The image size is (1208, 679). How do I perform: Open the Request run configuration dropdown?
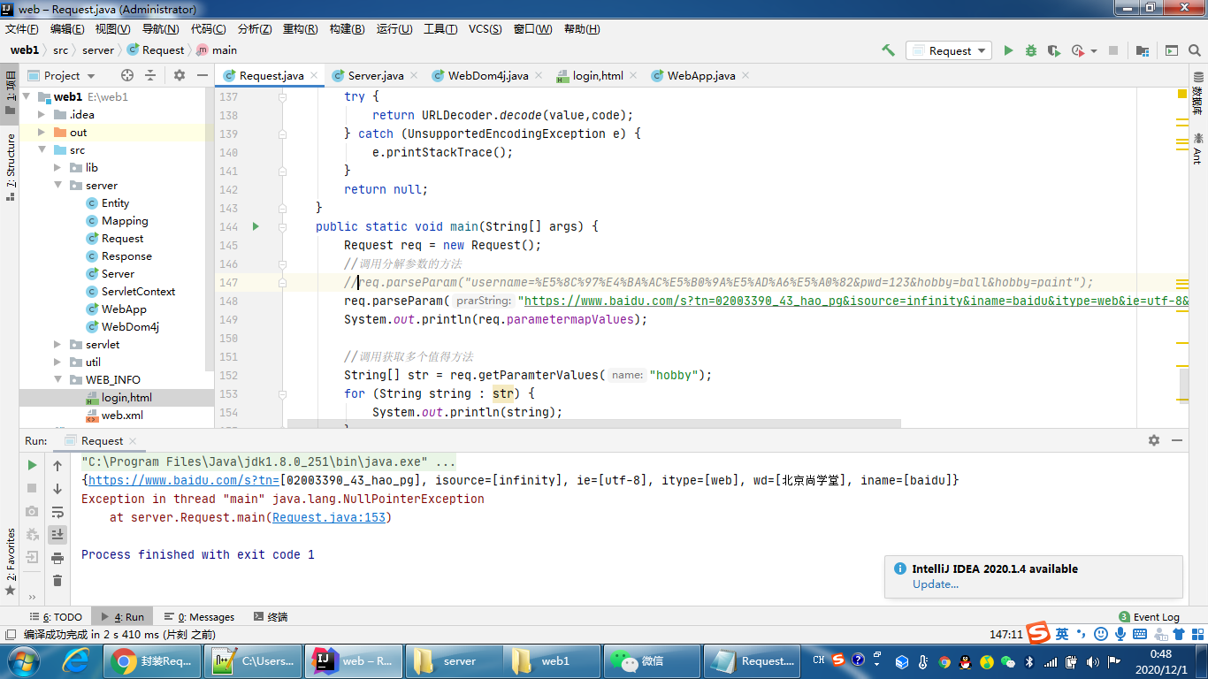pyautogui.click(x=949, y=50)
